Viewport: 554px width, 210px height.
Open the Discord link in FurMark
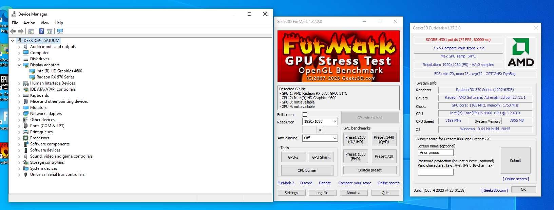click(306, 183)
